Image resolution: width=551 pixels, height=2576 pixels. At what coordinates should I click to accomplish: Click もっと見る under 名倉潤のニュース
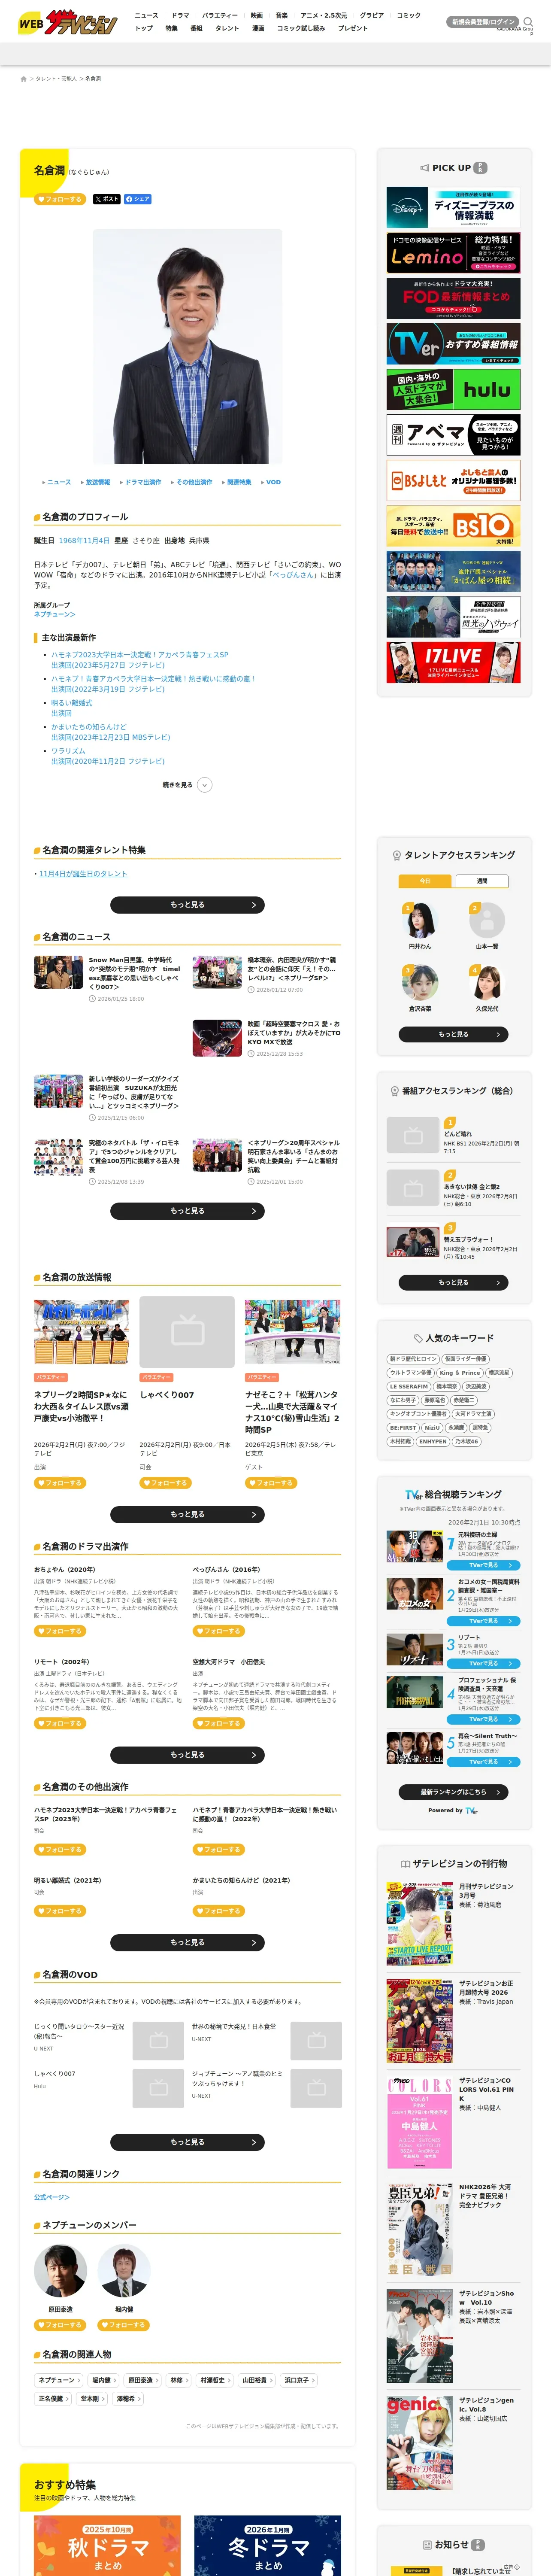tap(187, 1211)
